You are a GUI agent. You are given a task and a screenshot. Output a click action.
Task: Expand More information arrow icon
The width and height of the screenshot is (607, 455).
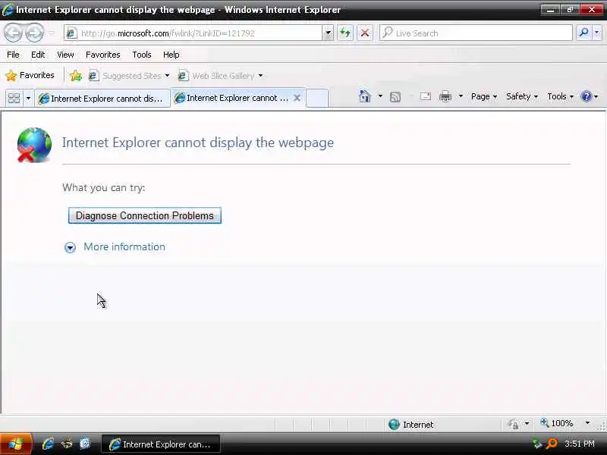tap(70, 247)
